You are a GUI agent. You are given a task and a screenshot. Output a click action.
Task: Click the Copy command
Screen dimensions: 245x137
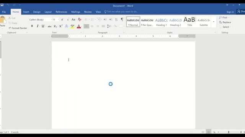[x=13, y=23]
